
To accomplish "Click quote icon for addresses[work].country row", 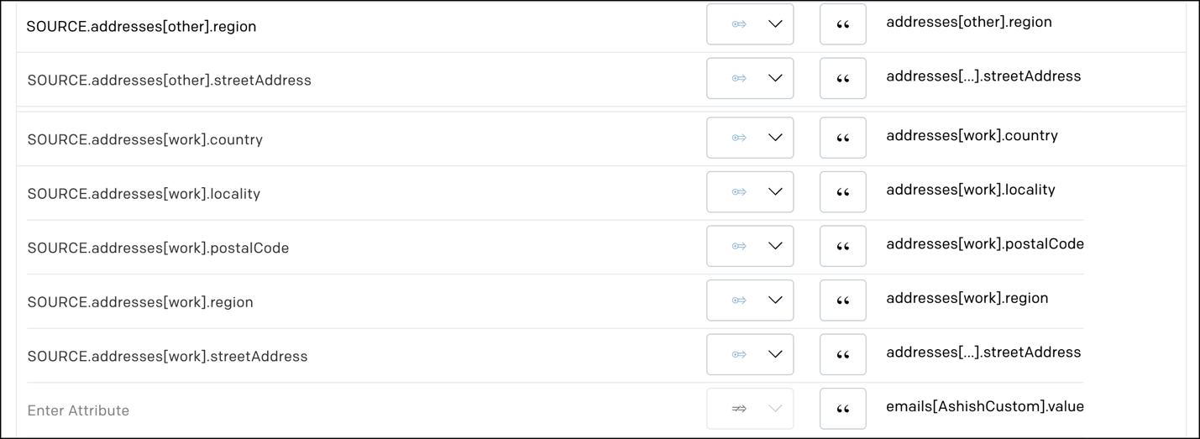I will pos(842,138).
